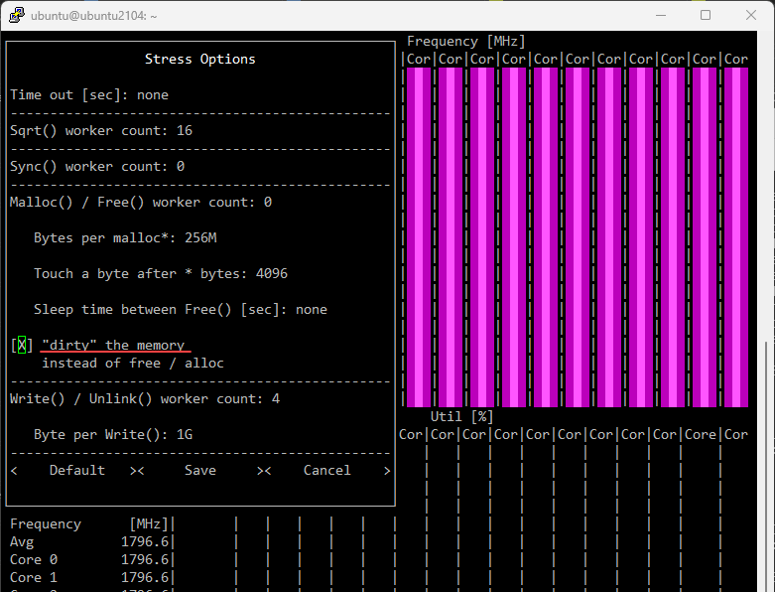Click Save to store stress options

199,471
